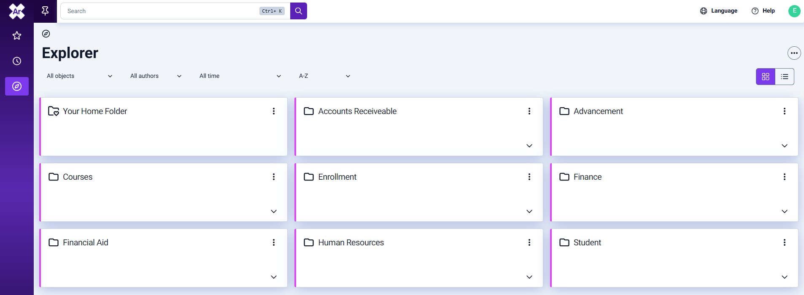Image resolution: width=804 pixels, height=295 pixels.
Task: Open the A-Z sort dropdown
Action: 324,76
